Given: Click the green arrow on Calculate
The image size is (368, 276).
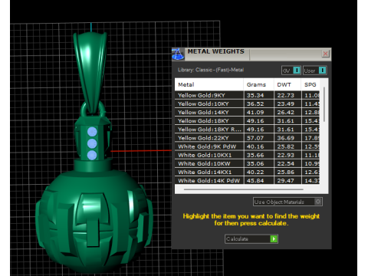Looking at the screenshot, I should click(x=274, y=238).
